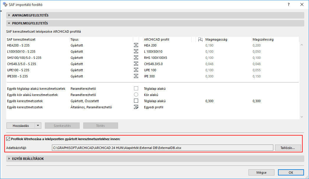
Task: Click the profile icon in IPE300 row
Action: coord(136,76)
